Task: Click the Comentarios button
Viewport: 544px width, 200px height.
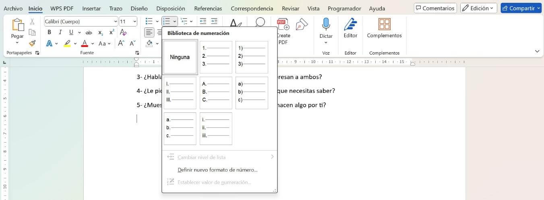Action: tap(435, 8)
